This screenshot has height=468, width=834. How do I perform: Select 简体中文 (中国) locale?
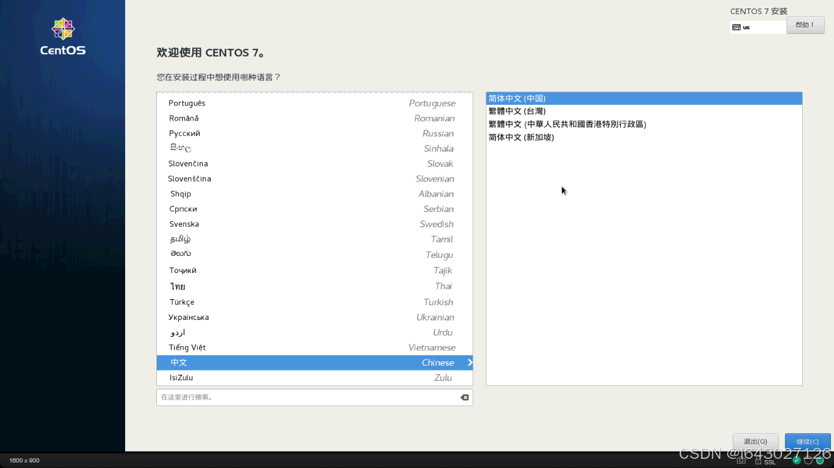pos(644,98)
